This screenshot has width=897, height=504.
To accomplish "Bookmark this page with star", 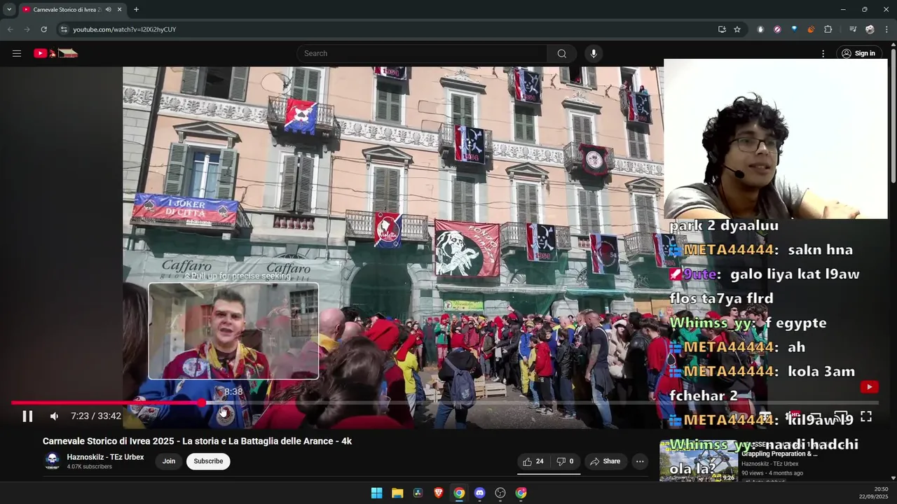I will click(x=737, y=29).
